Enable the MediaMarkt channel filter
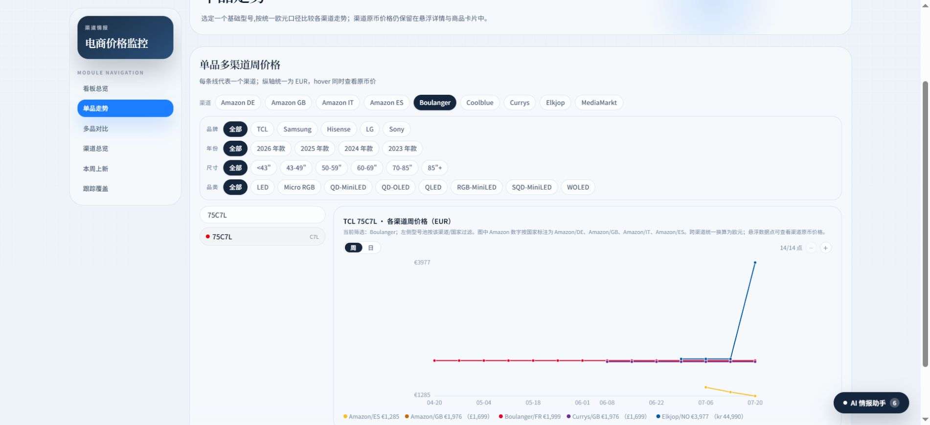This screenshot has height=425, width=930. tap(599, 103)
